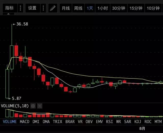Switch to the 月线 monthly chart
163x133 pixels.
66,8
